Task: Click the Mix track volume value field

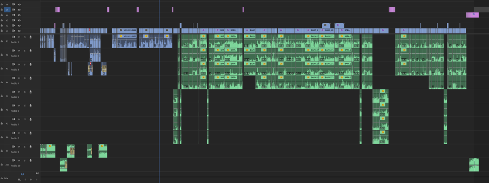Action: (x=19, y=180)
